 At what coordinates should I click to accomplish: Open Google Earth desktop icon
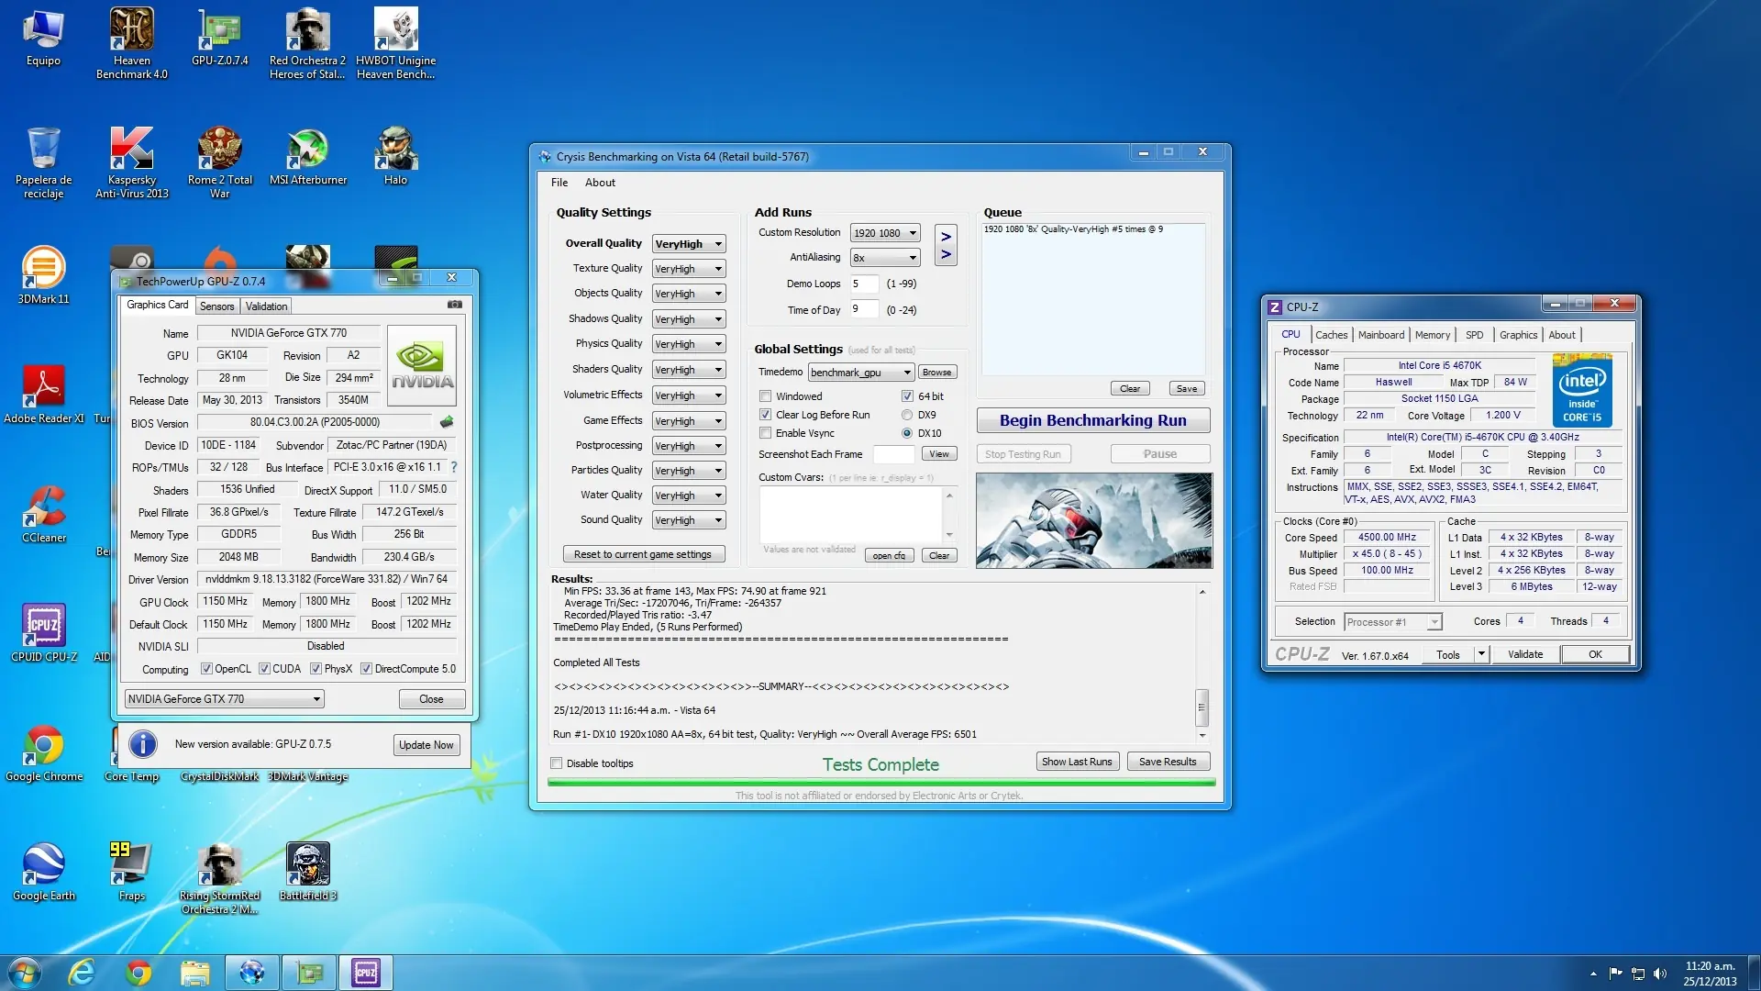point(44,872)
